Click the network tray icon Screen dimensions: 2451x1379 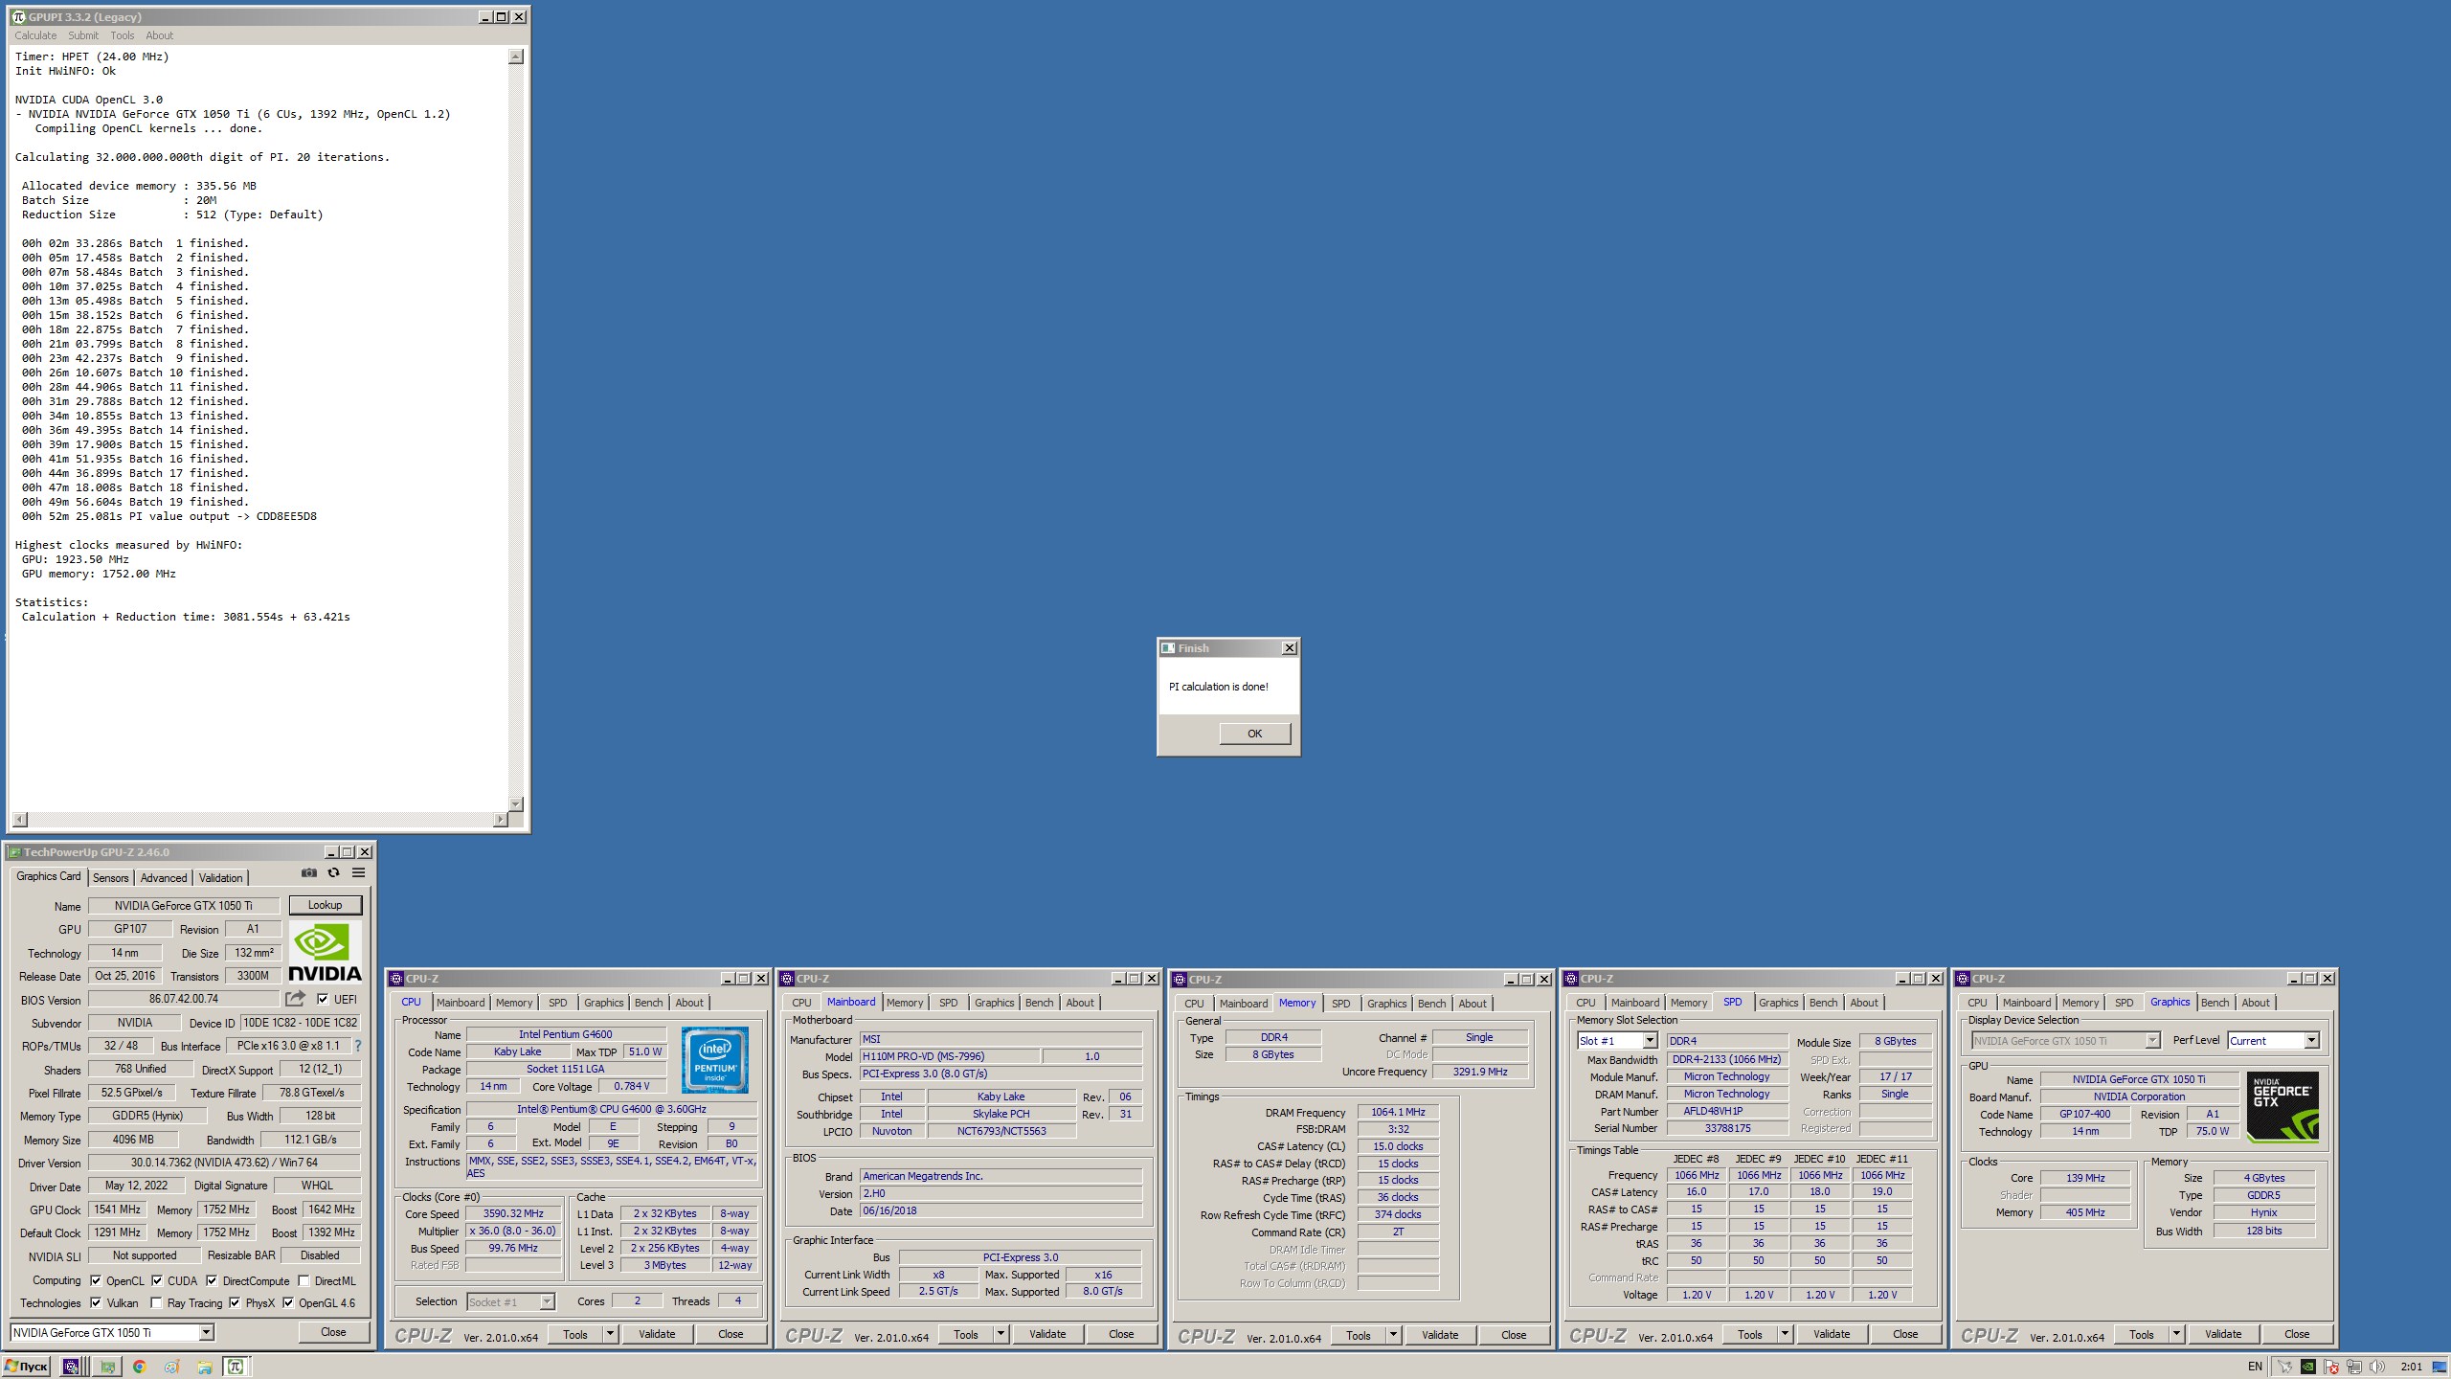(2354, 1367)
